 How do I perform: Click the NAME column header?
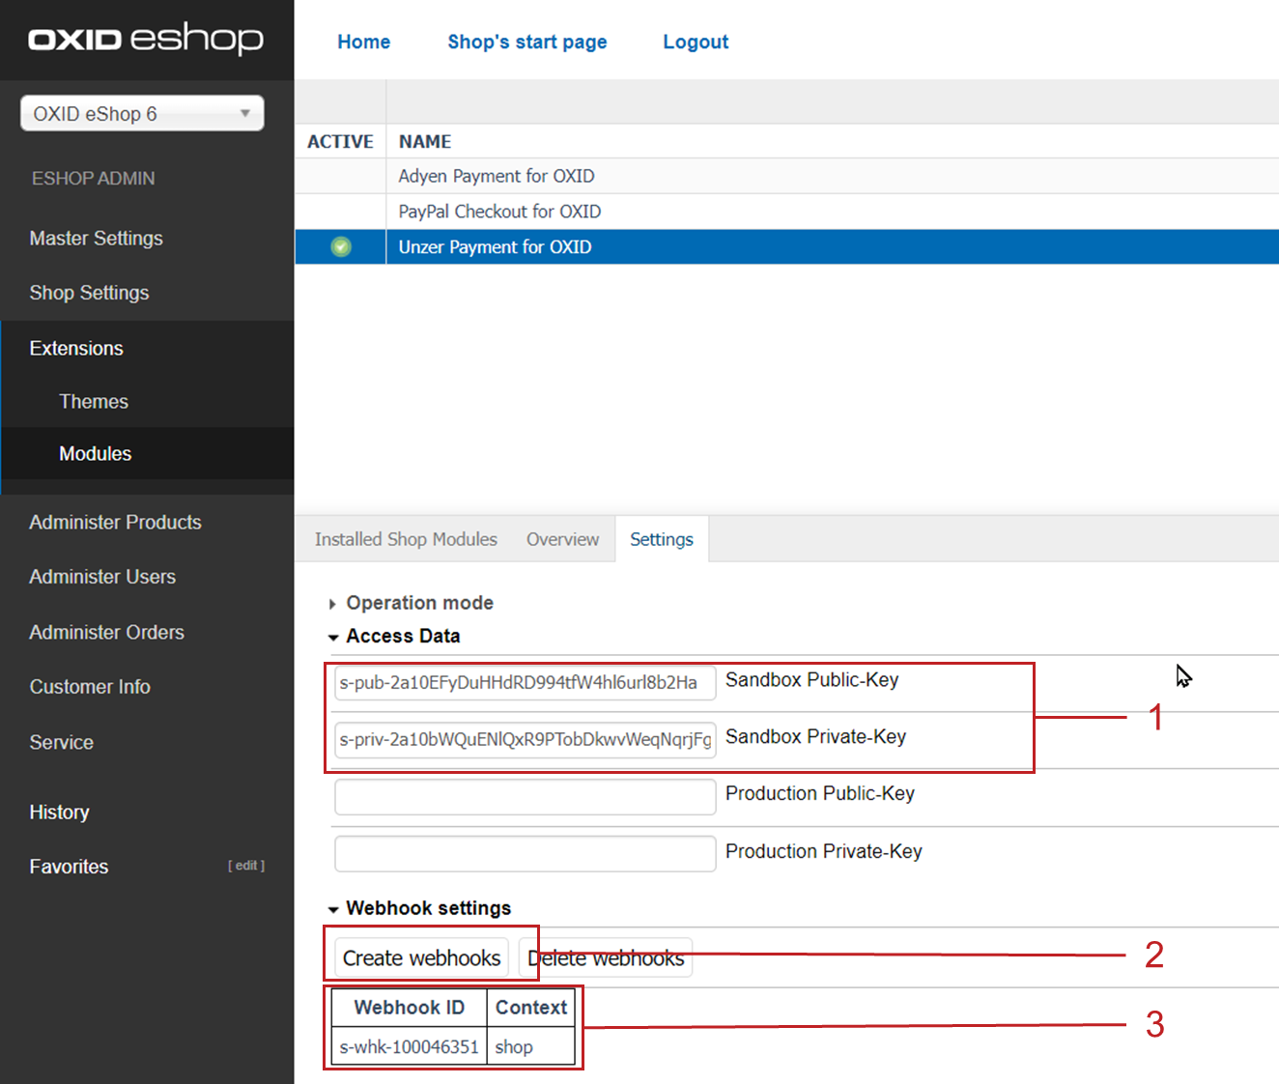click(x=425, y=141)
